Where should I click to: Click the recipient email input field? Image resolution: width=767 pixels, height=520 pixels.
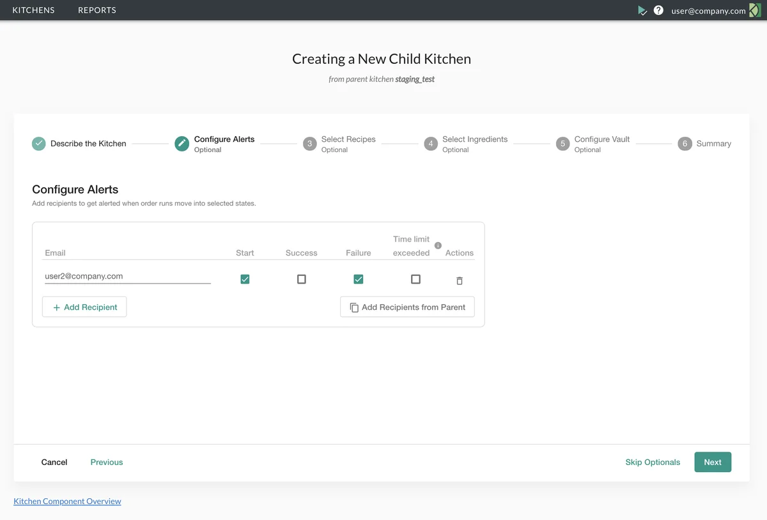point(127,277)
